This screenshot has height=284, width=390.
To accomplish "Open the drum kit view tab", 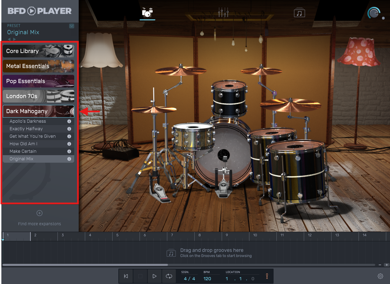I will point(147,12).
